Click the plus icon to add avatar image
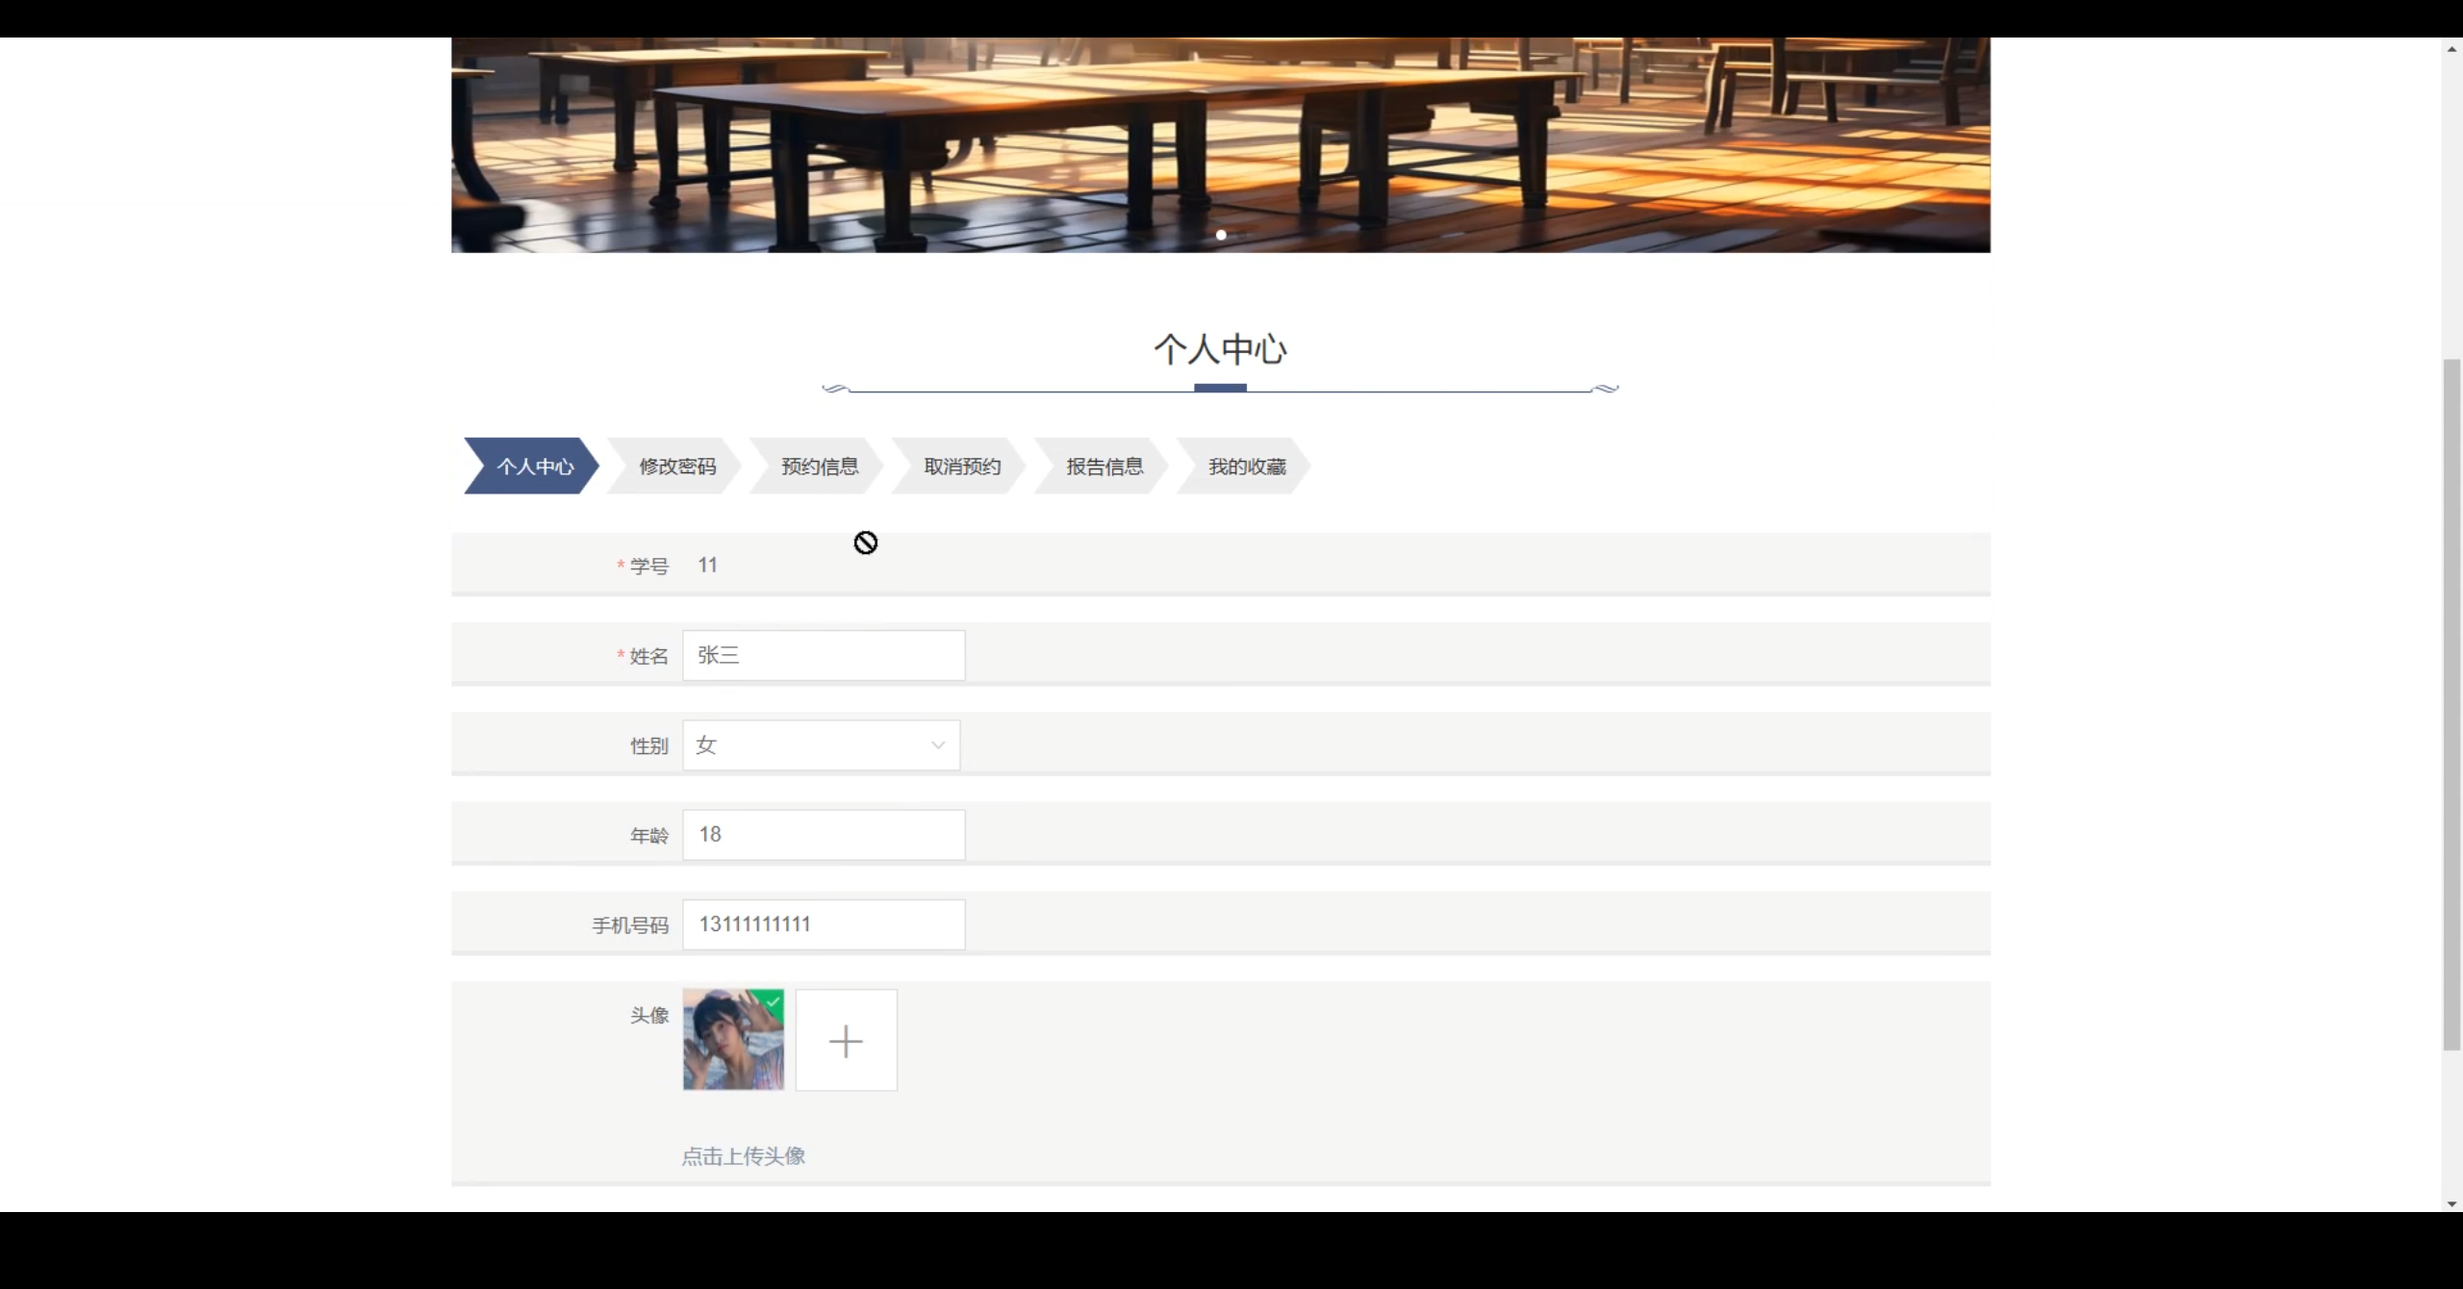This screenshot has height=1289, width=2463. [845, 1040]
